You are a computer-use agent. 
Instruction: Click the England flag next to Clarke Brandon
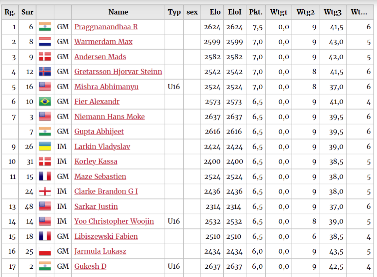pyautogui.click(x=45, y=191)
